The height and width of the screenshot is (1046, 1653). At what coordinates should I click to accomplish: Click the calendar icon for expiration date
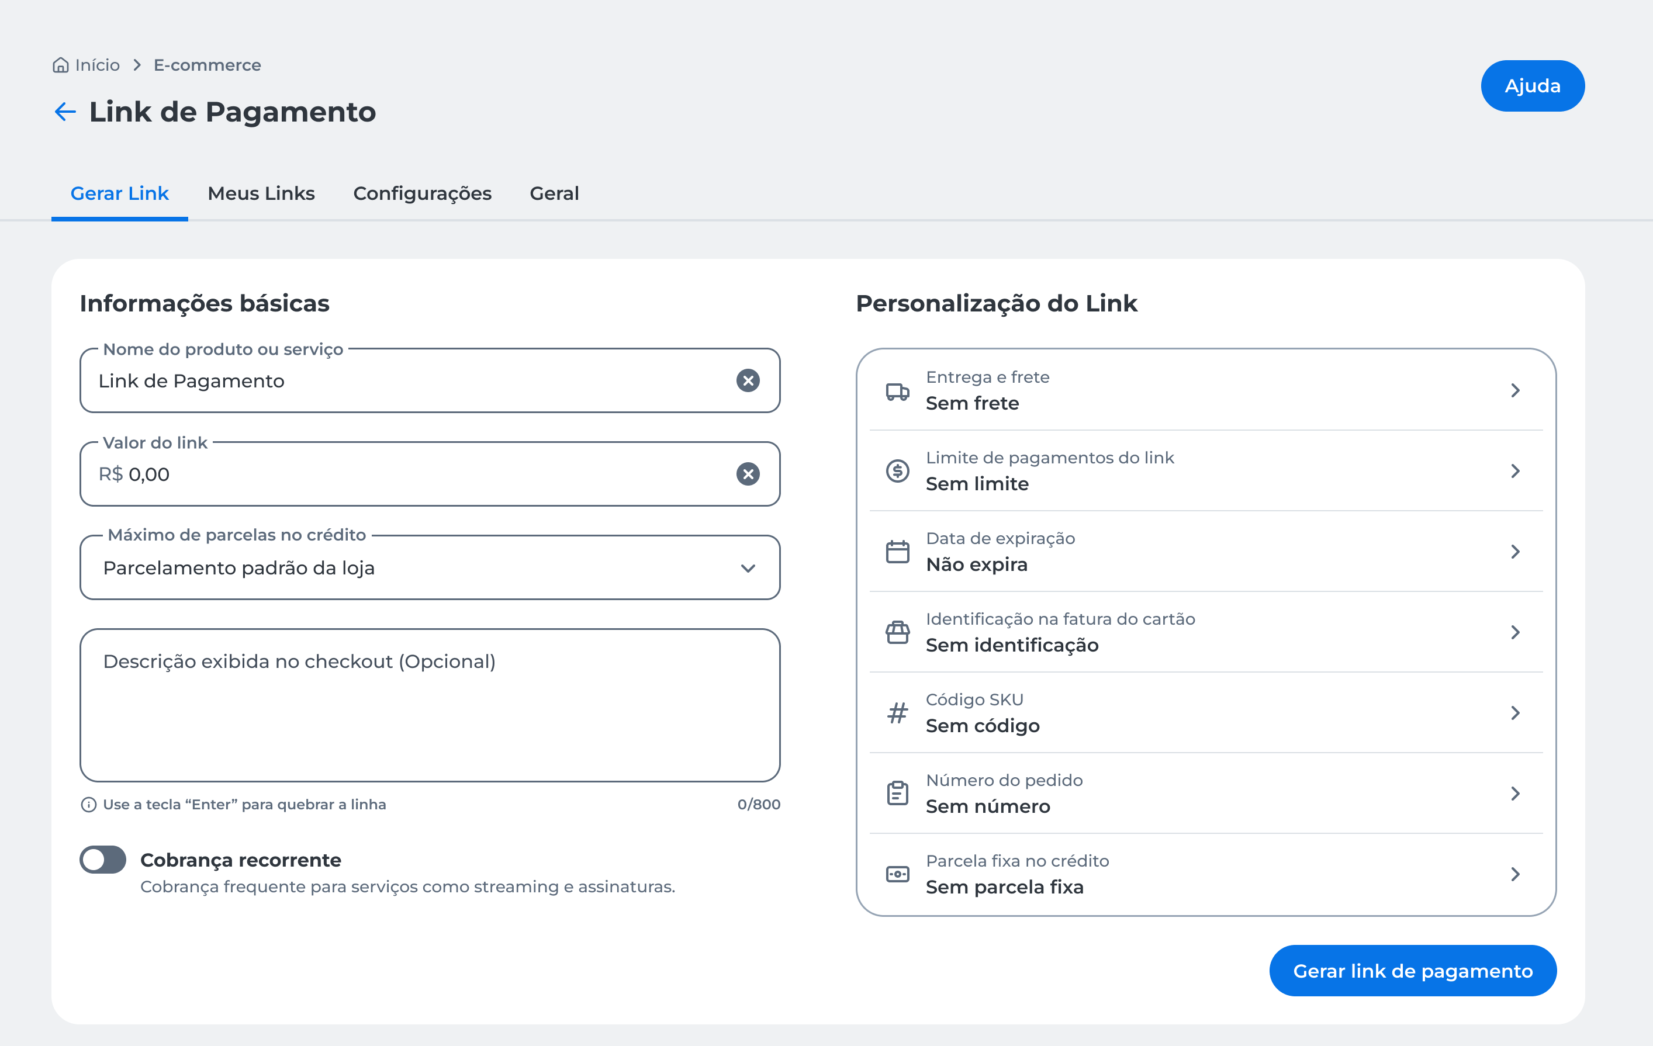click(x=897, y=551)
